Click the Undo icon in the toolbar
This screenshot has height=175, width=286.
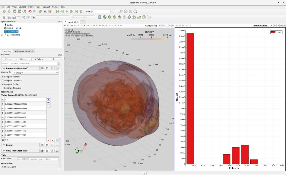pos(30,11)
